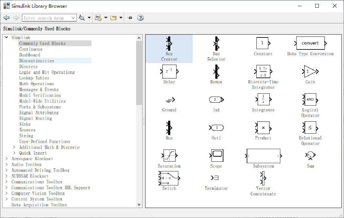The image size is (344, 218).
Task: Click the Scope block icon
Action: pos(217,156)
